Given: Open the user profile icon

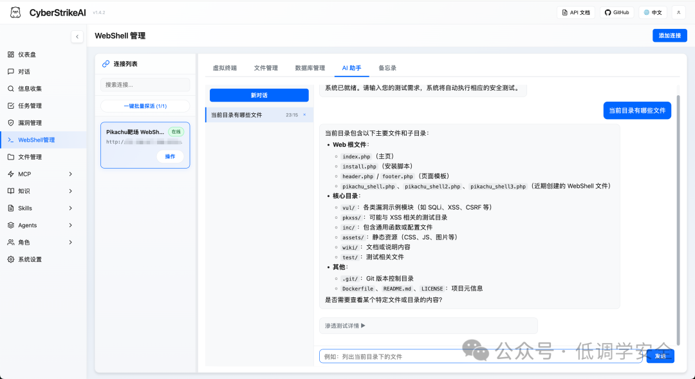Looking at the screenshot, I should [x=679, y=12].
